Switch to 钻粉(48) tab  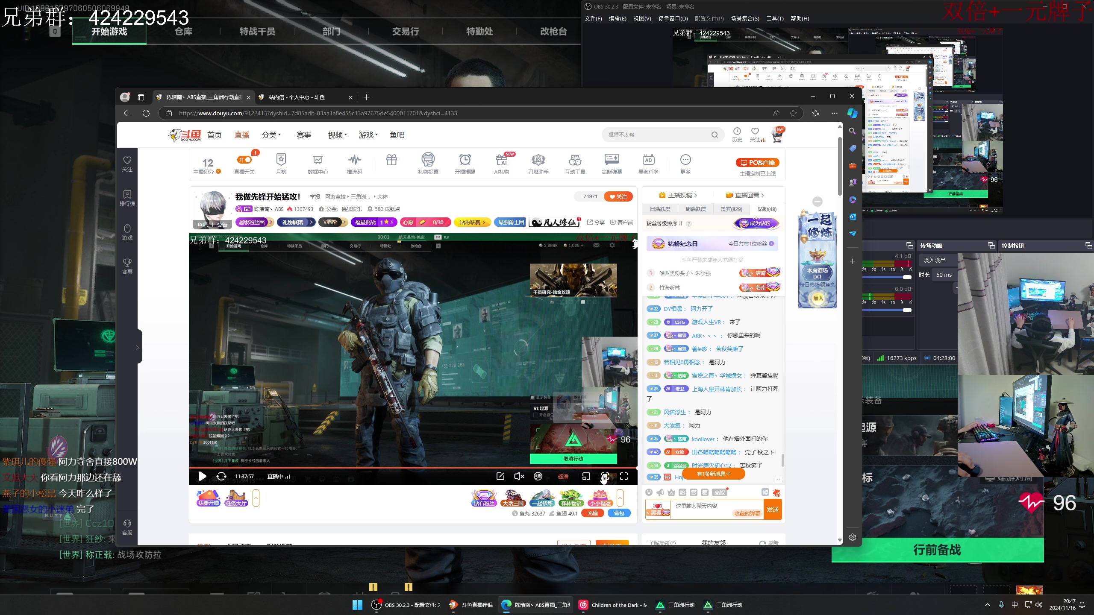pos(767,209)
